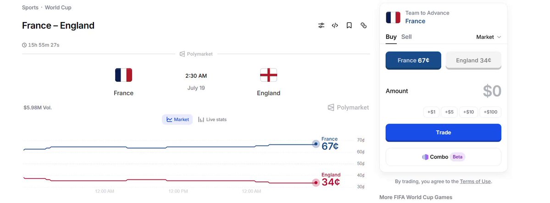Viewport: 550px width, 203px height.
Task: Switch chart view to Live stats
Action: tap(212, 119)
